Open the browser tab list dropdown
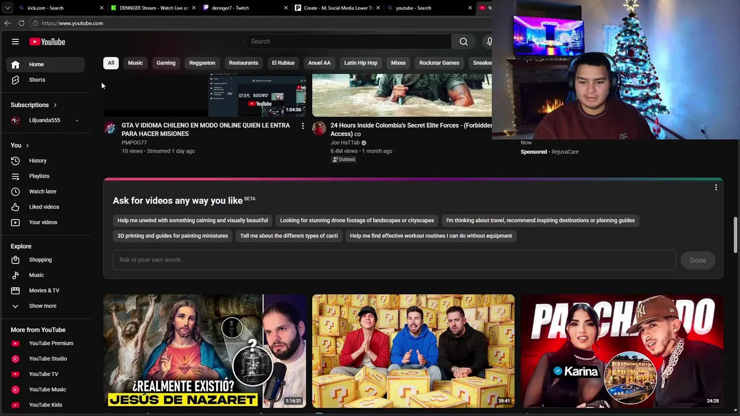 coord(7,8)
